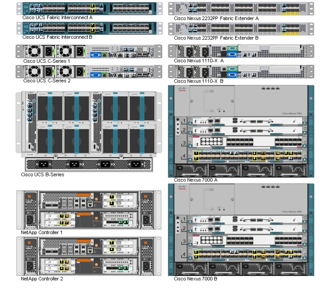
Task: Click the Cisco Nexus 7000 A label
Action: [x=196, y=180]
